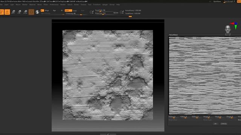The height and width of the screenshot is (135, 241).
Task: Toggle the Zsub mode
Action: [x=75, y=10]
